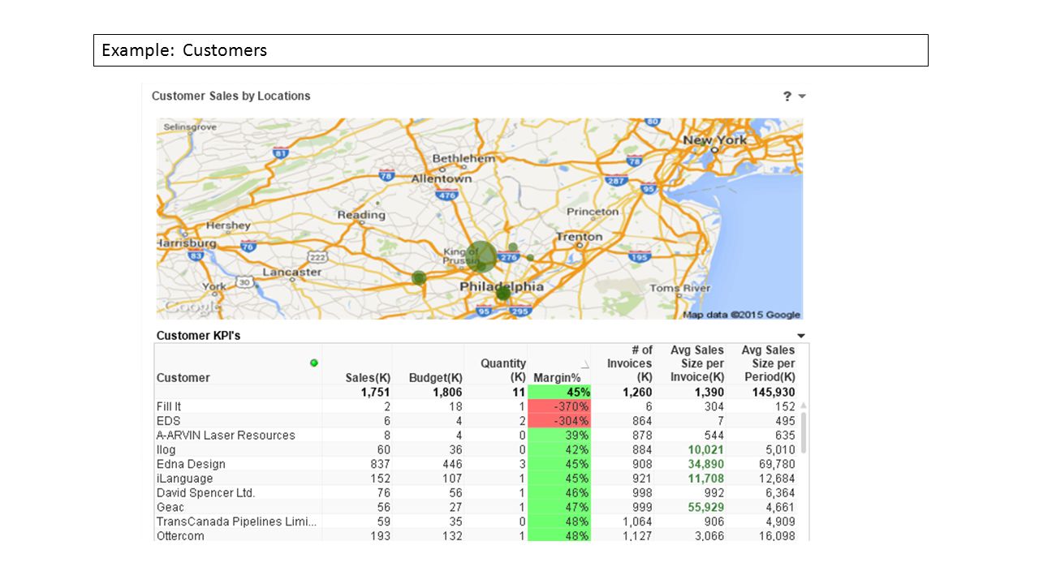Click the green bubble on Philadelphia
The width and height of the screenshot is (1039, 584).
pyautogui.click(x=502, y=293)
